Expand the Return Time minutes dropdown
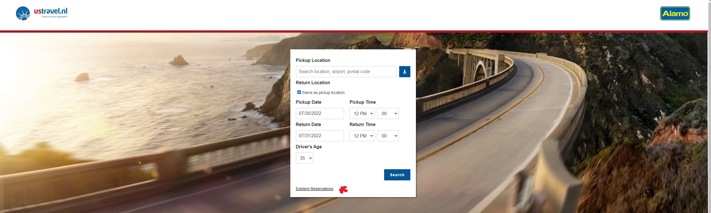This screenshot has height=213, width=711. click(x=388, y=136)
